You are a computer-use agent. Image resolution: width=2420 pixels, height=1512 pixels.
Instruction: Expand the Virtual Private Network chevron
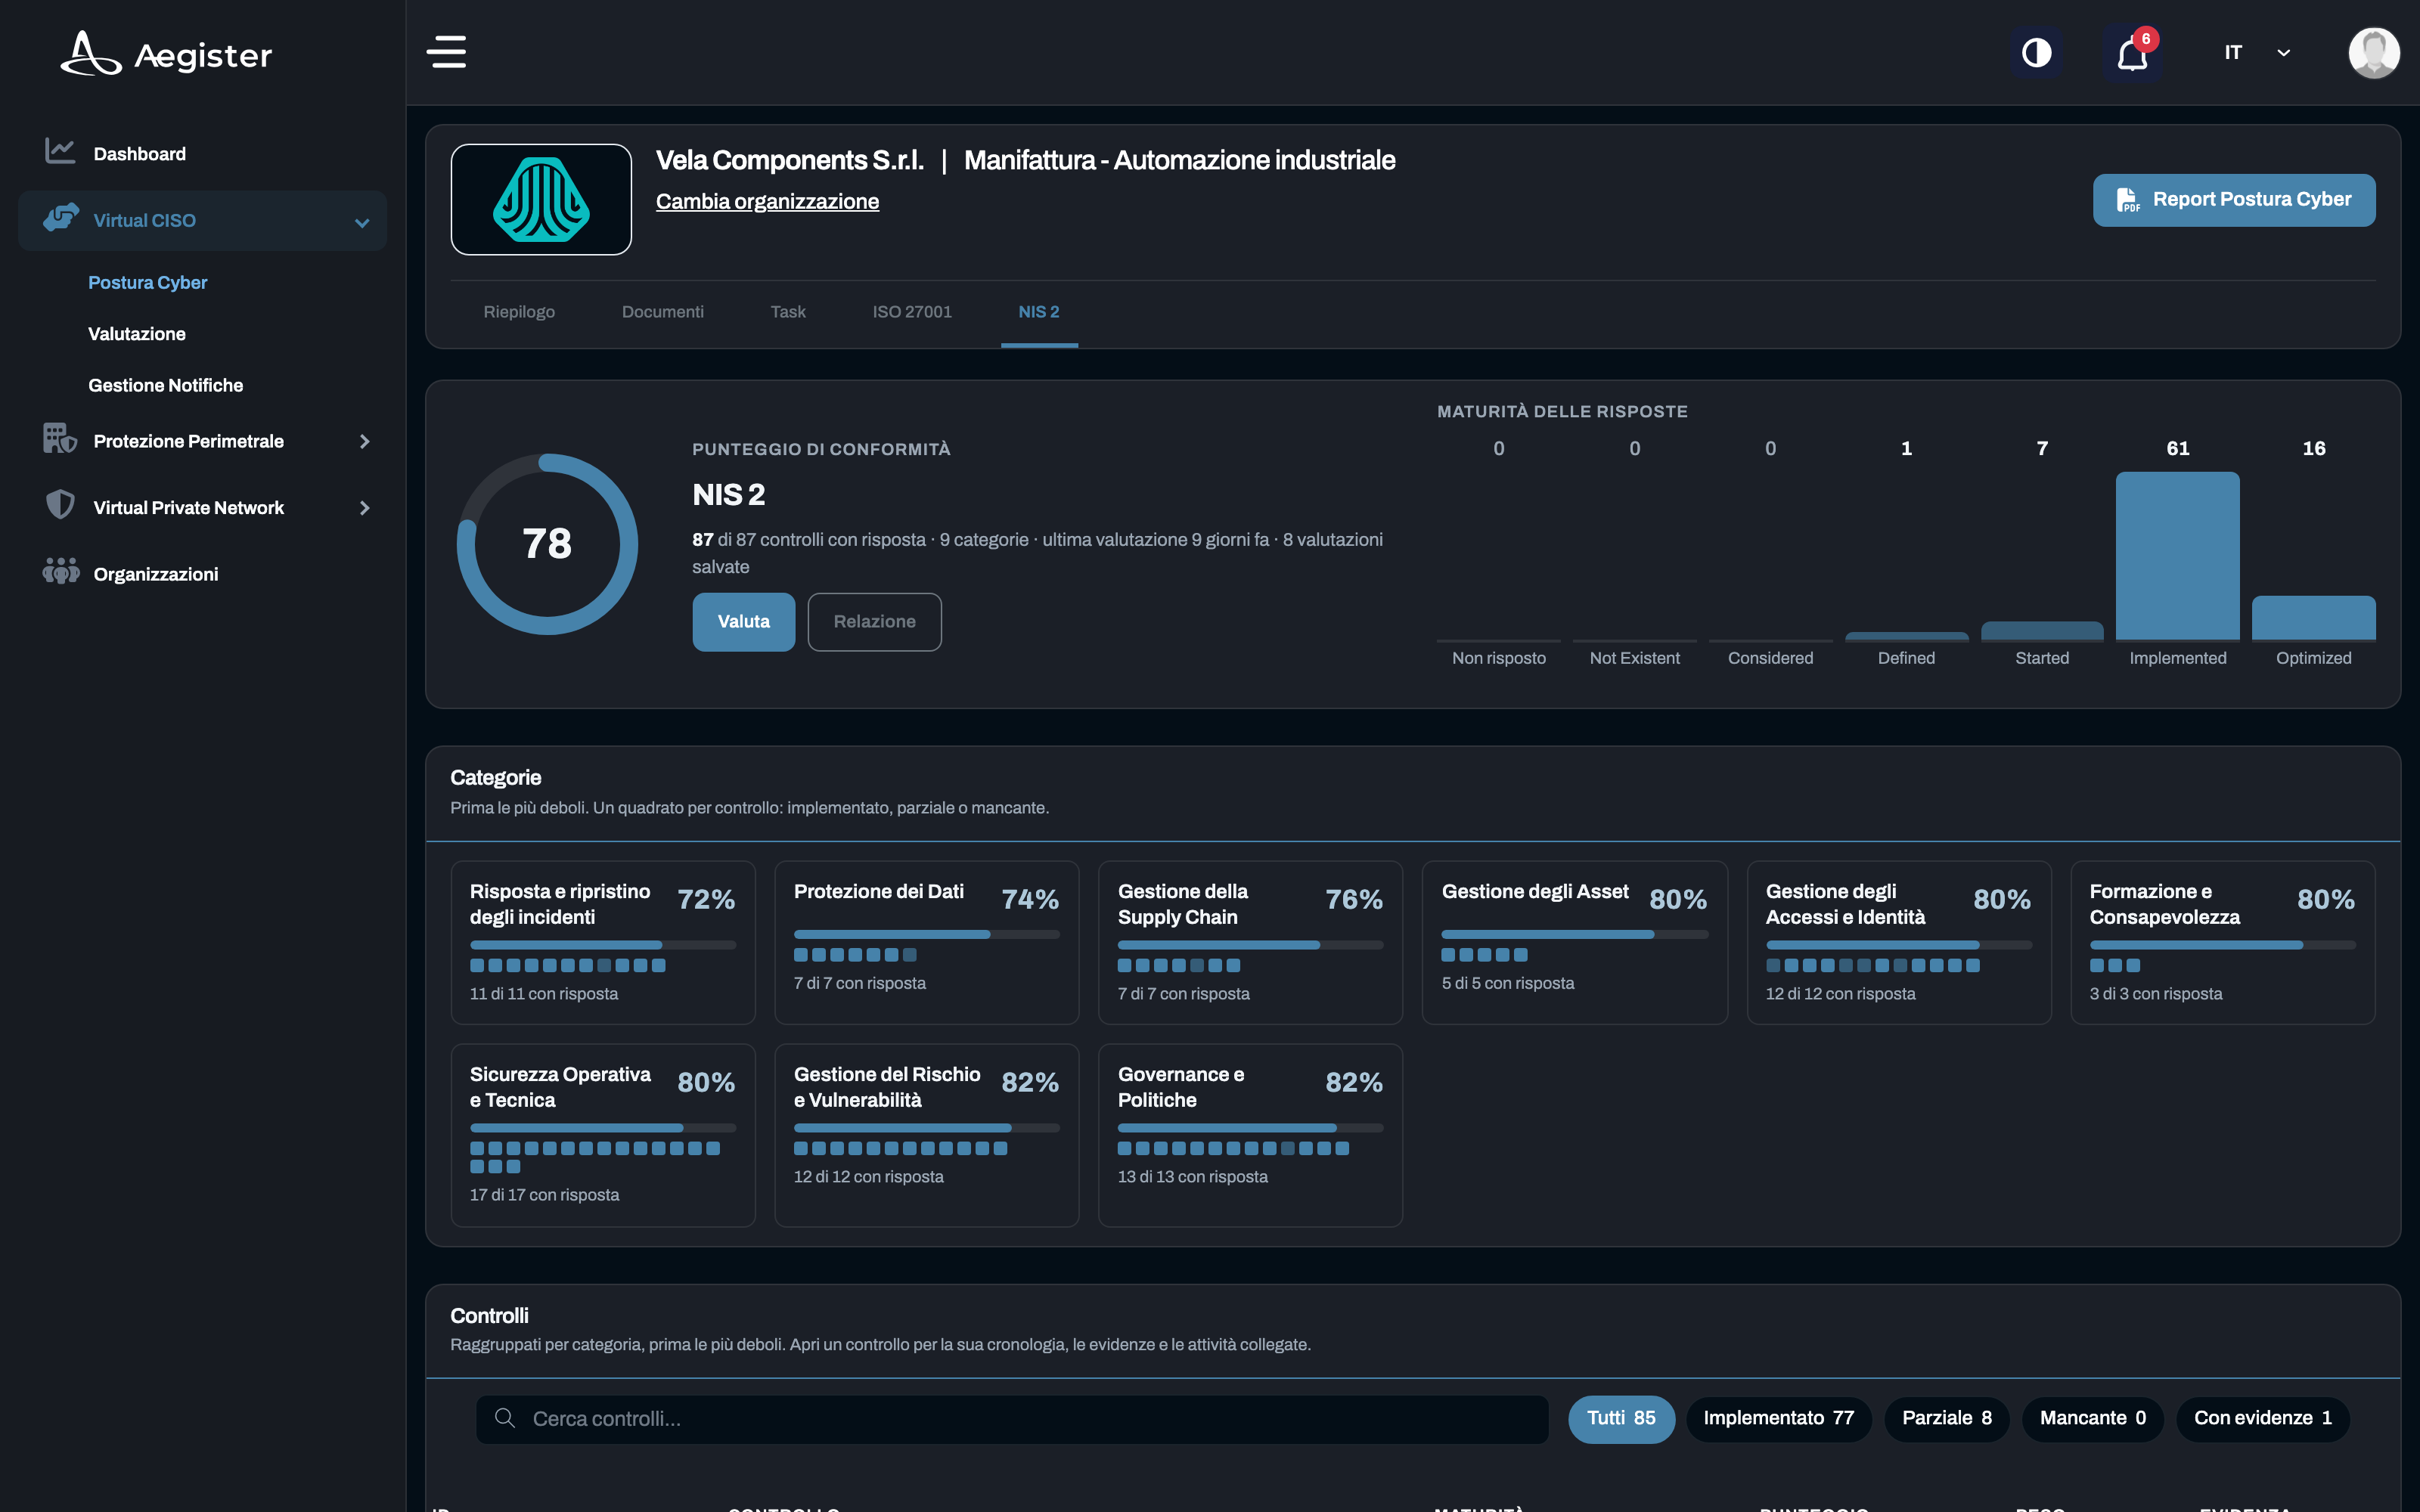pos(364,508)
